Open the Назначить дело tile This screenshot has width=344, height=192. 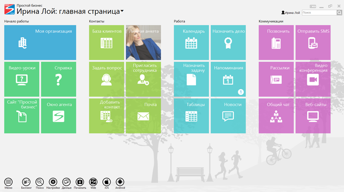point(228,43)
